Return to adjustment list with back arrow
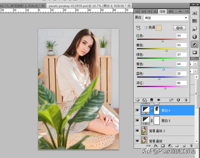This screenshot has width=200, height=158. point(137,100)
